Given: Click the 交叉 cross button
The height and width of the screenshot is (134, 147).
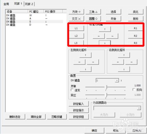Looking at the screenshot, I should click(x=76, y=19).
